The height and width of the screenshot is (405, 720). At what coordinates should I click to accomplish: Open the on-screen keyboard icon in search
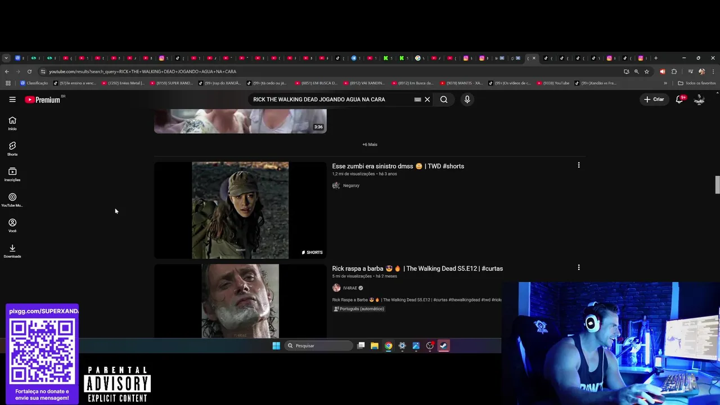point(417,100)
